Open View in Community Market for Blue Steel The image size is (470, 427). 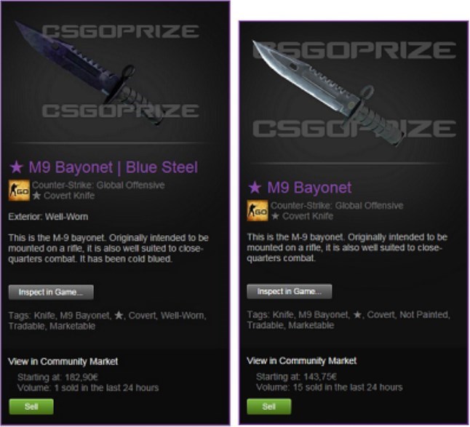[63, 362]
